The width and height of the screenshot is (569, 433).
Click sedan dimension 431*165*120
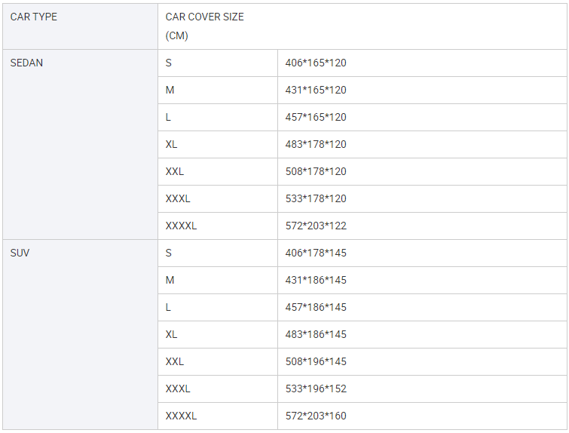coord(316,90)
